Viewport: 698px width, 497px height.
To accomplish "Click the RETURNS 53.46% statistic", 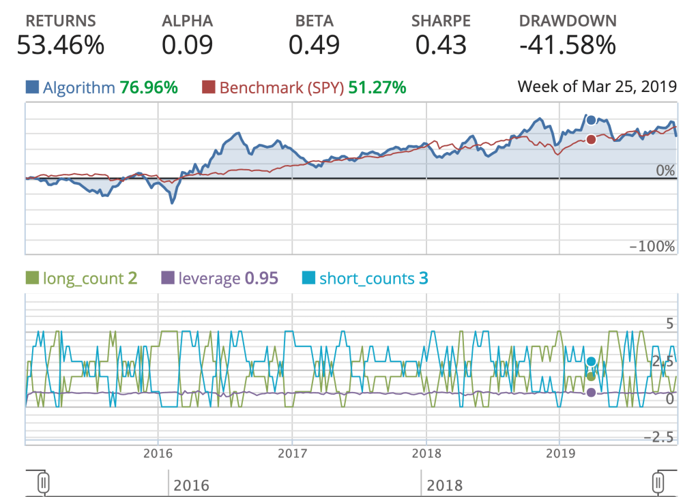I will (61, 35).
